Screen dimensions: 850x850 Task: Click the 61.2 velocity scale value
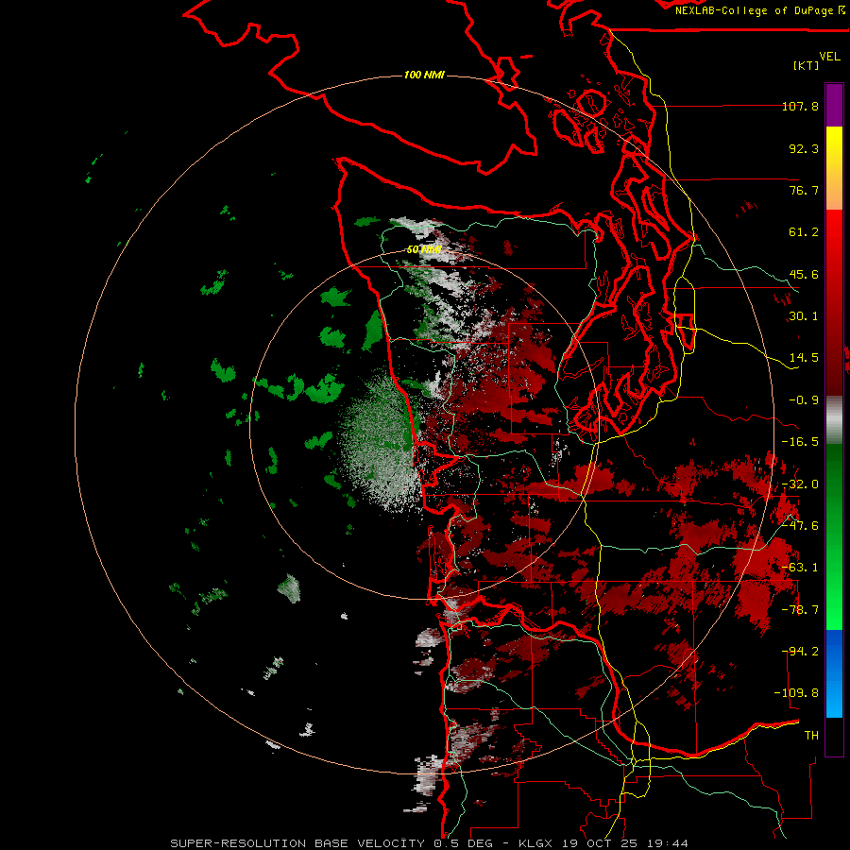(x=804, y=232)
